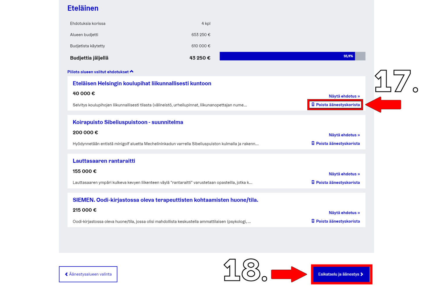Open Koirapuisto Sibeliuspuistoon - suunnitelma title

point(128,122)
